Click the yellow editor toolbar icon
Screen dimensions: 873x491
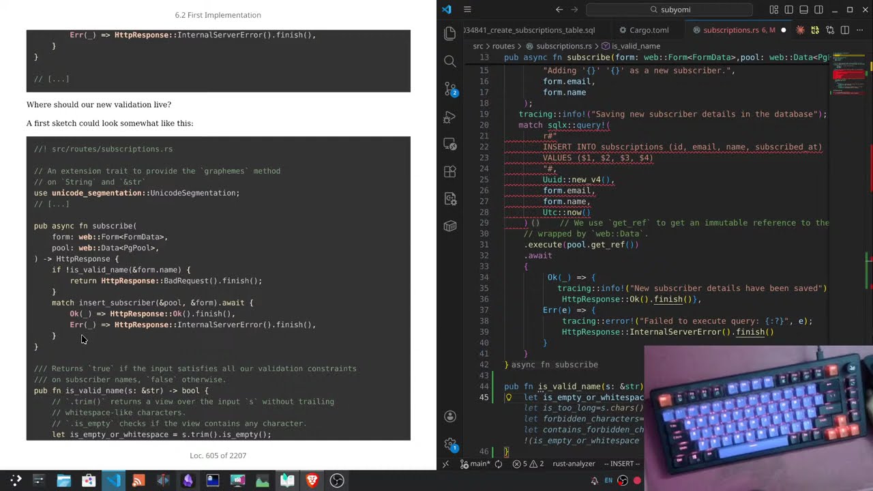coord(815,30)
